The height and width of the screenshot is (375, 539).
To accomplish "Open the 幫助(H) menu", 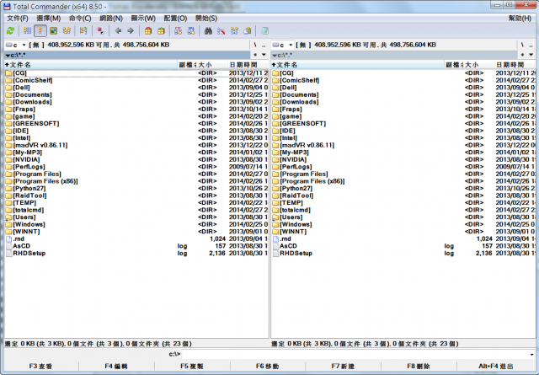I will click(x=520, y=19).
